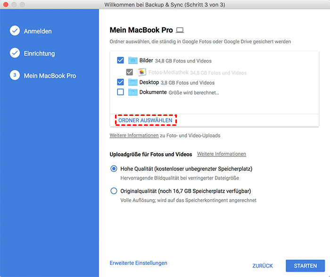This screenshot has width=330, height=277.
Task: Click the Fotos-Mediathek label
Action: tap(168, 73)
